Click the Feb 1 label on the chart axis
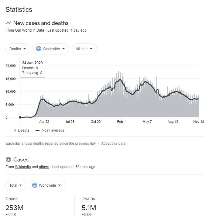The image size is (209, 218). point(121,122)
